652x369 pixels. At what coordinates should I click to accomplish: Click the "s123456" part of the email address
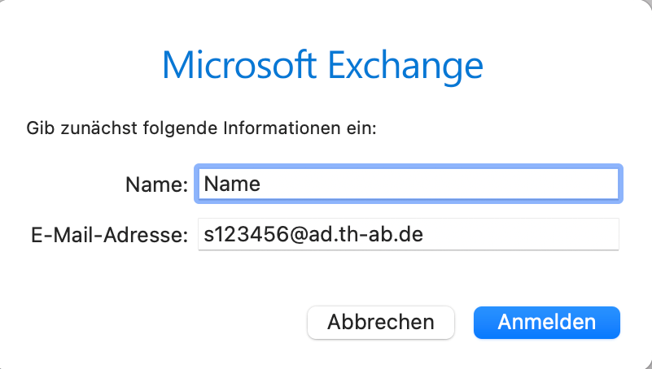coord(246,235)
